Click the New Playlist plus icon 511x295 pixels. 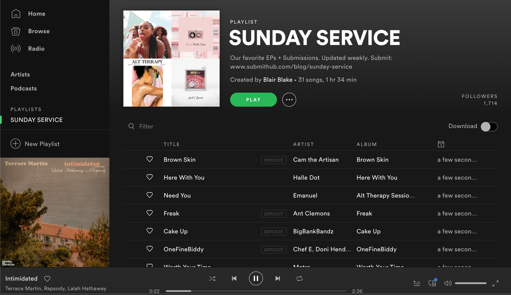(15, 144)
